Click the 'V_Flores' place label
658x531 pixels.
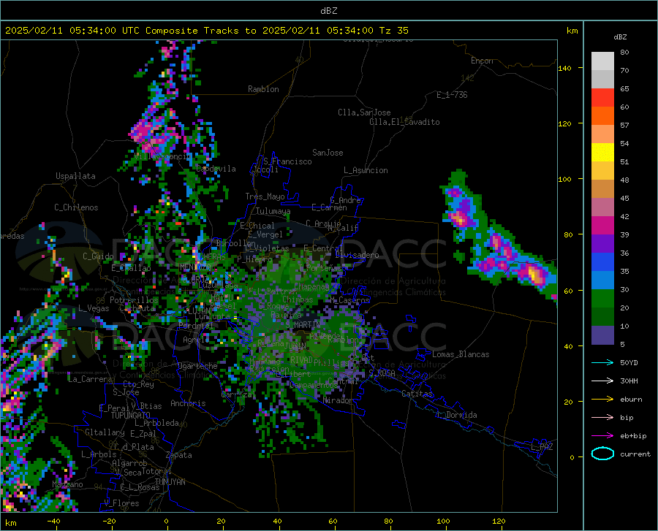121,503
